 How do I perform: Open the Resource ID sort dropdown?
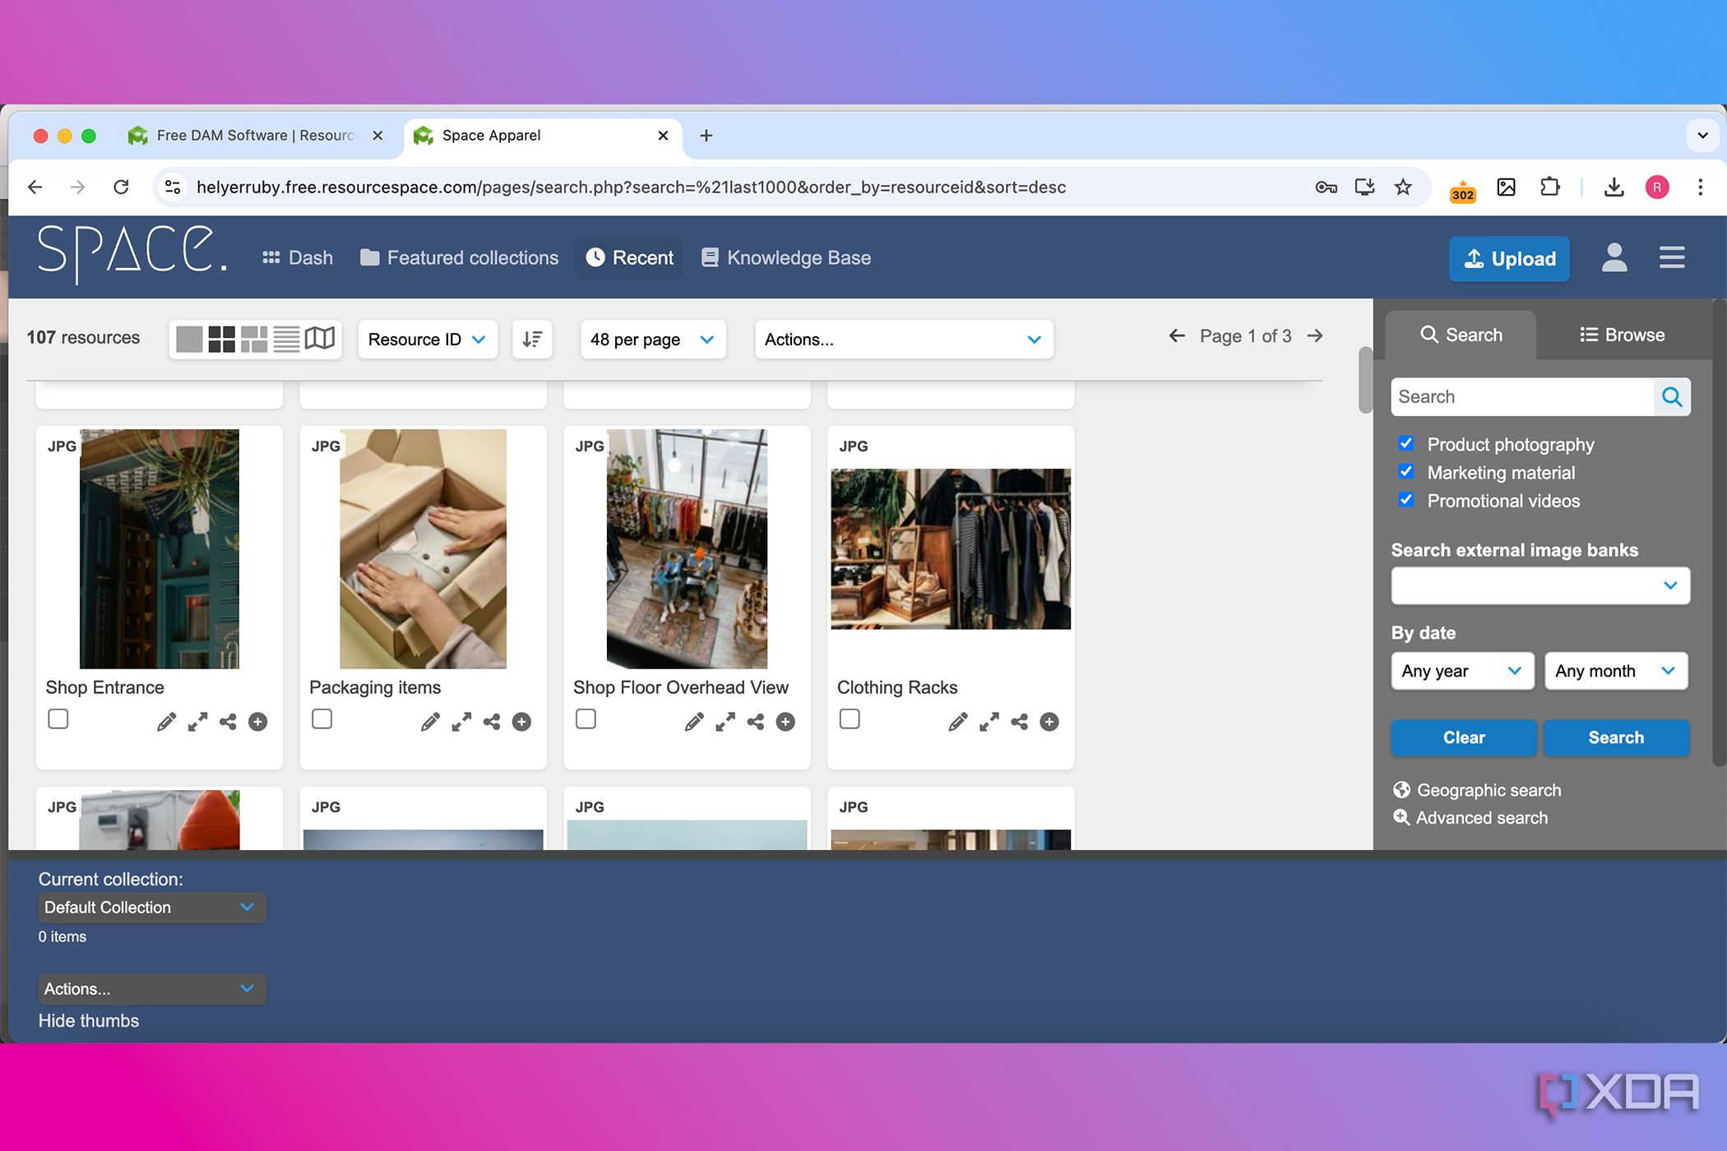(x=428, y=340)
